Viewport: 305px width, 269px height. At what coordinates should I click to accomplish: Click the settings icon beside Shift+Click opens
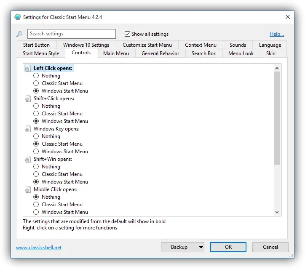tap(28, 99)
